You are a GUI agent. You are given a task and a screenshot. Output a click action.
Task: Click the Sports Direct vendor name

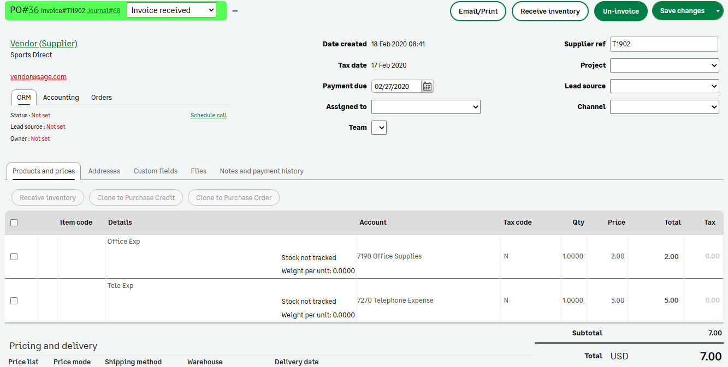(31, 55)
